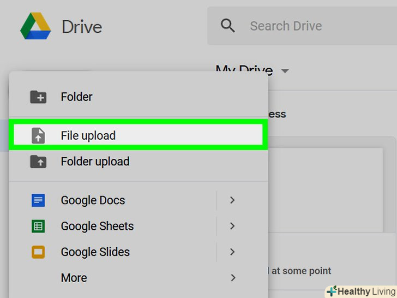The image size is (397, 298).
Task: Expand the Google Sheets submenu arrow
Action: [232, 226]
